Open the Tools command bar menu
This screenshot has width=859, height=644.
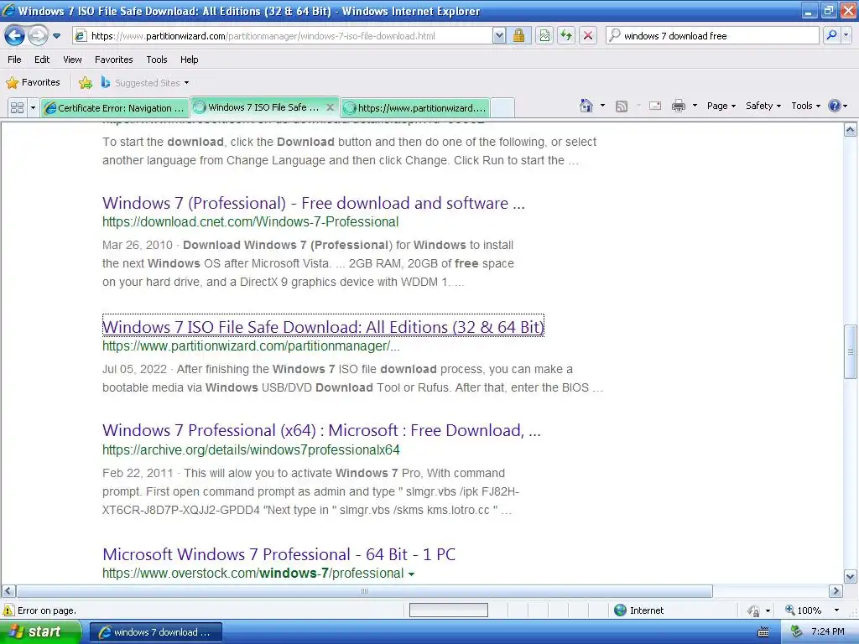(x=805, y=106)
